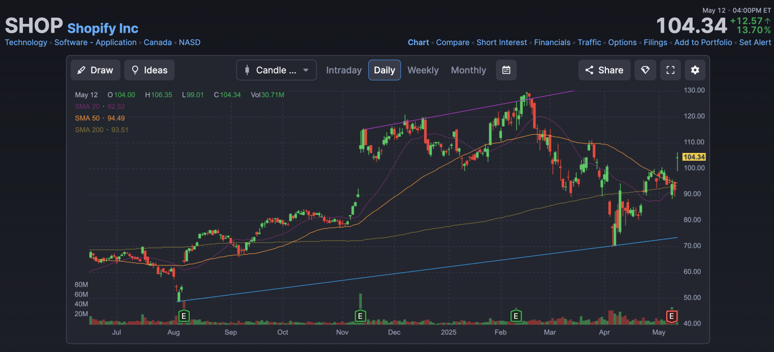Open the NASD exchange link
This screenshot has height=352, width=774.
[190, 43]
